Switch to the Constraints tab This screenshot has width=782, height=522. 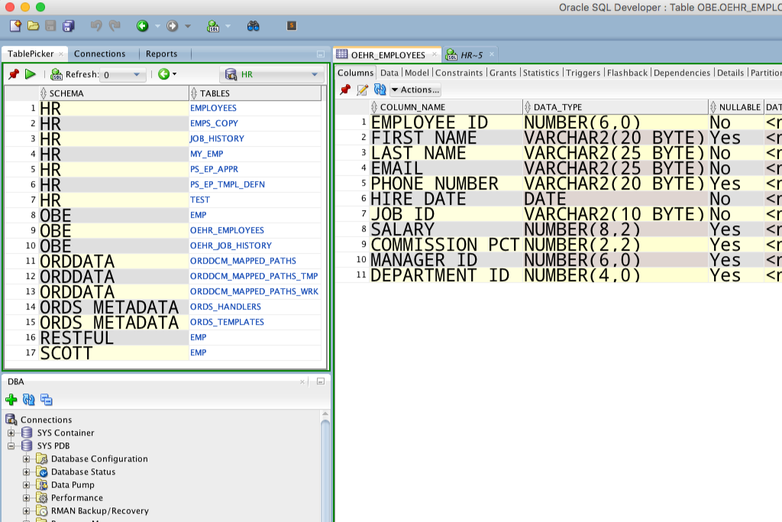point(459,73)
